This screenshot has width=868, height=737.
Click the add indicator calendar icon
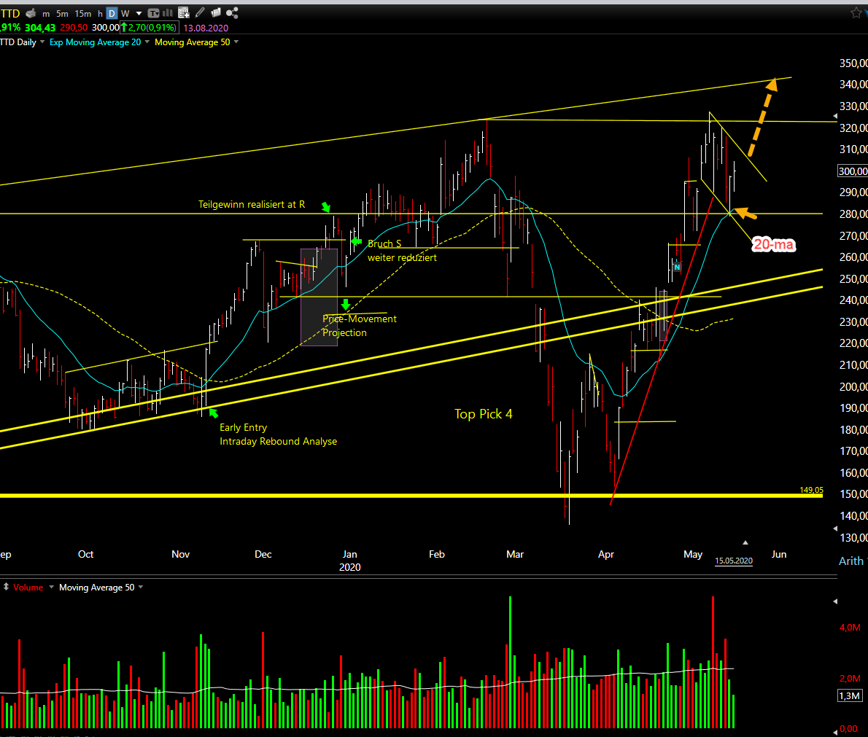coord(184,12)
